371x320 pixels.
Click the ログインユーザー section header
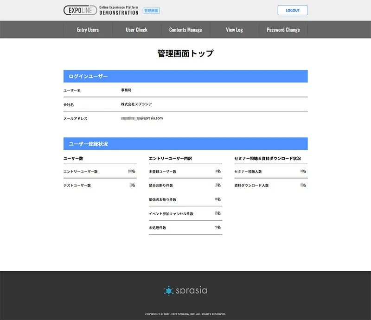tap(185, 76)
